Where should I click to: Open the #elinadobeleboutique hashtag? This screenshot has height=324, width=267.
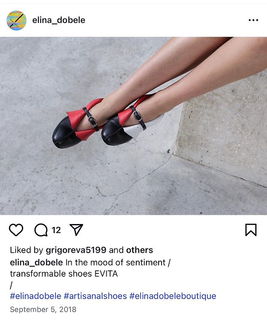(173, 296)
